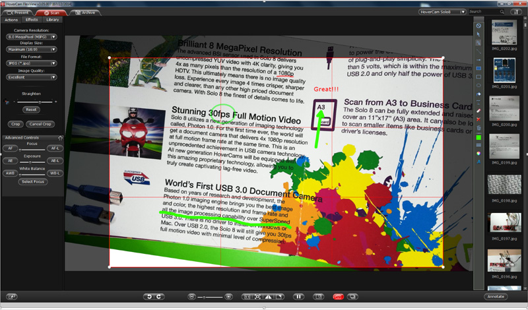Click the Cancel Crop button

click(40, 124)
